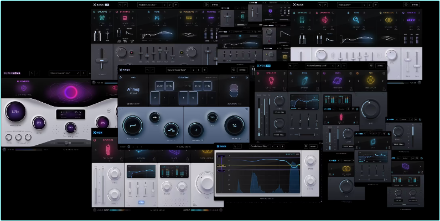Click the large Mix knob in dark X Vox
This screenshot has width=440, height=221.
[x=371, y=109]
